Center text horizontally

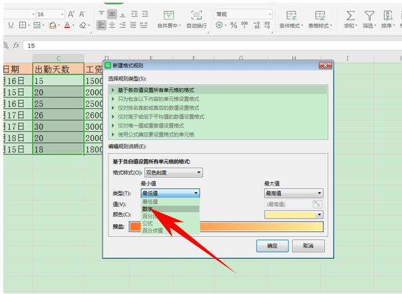[112, 25]
